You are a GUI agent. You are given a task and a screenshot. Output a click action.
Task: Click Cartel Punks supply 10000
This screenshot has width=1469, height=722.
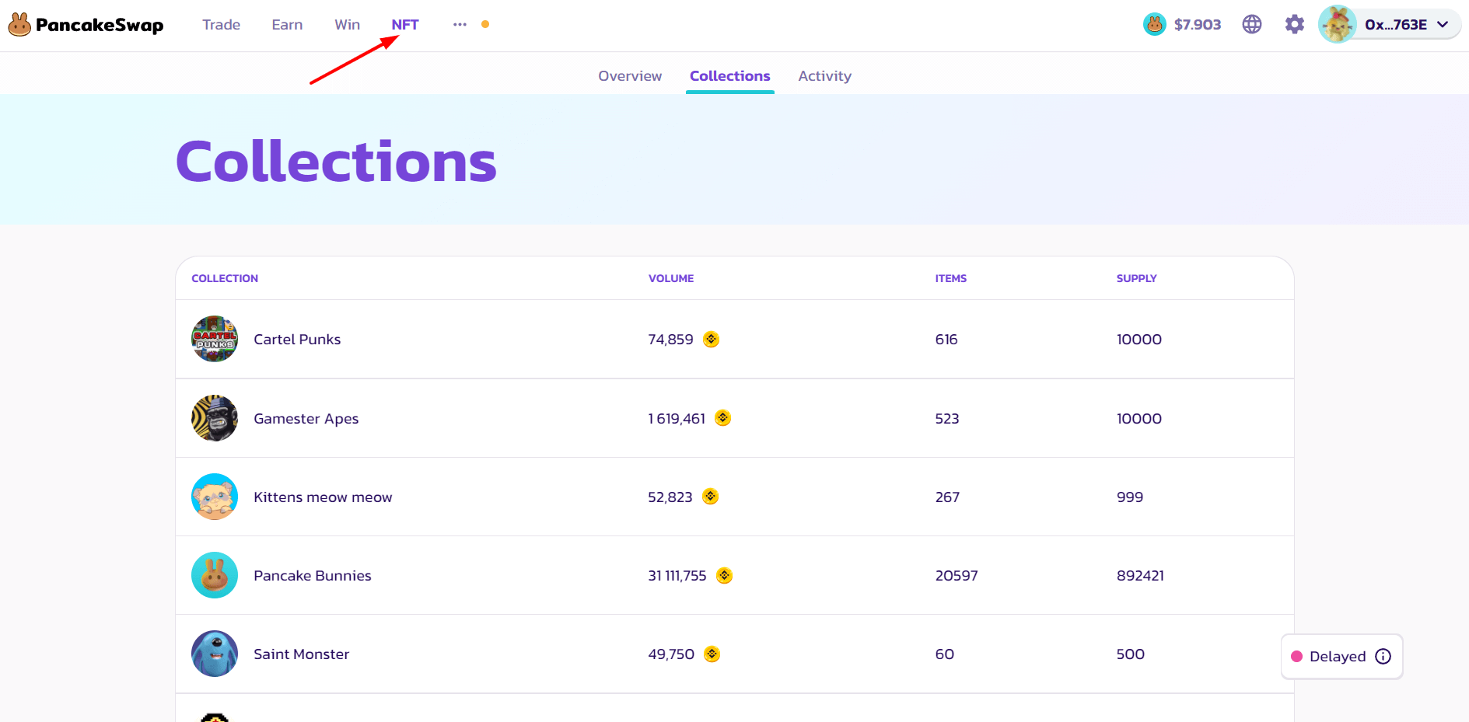tap(1139, 340)
